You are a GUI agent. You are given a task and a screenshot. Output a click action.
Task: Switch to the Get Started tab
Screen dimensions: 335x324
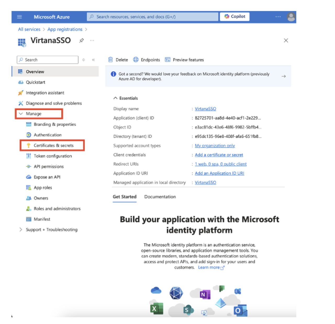tap(125, 197)
